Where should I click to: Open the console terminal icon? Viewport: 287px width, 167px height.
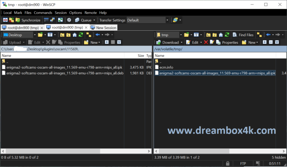coord(46,20)
